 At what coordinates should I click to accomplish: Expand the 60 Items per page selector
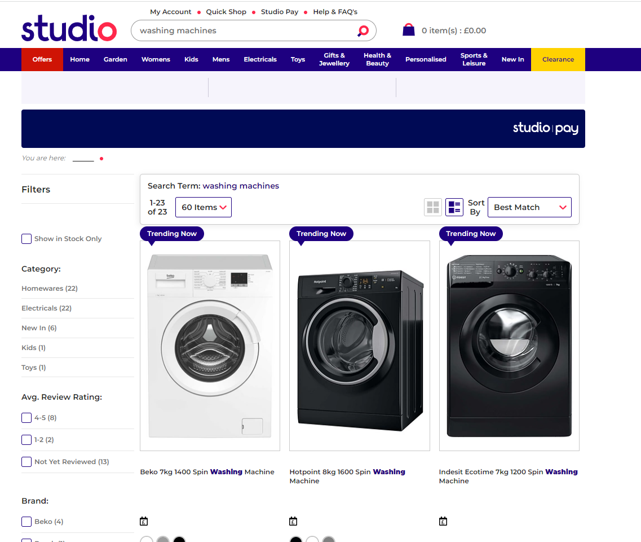203,207
